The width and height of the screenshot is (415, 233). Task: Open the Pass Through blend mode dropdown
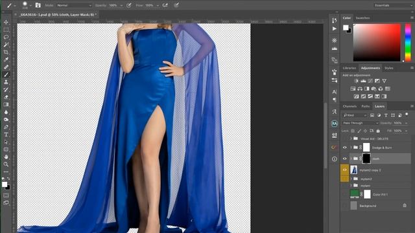(x=361, y=123)
